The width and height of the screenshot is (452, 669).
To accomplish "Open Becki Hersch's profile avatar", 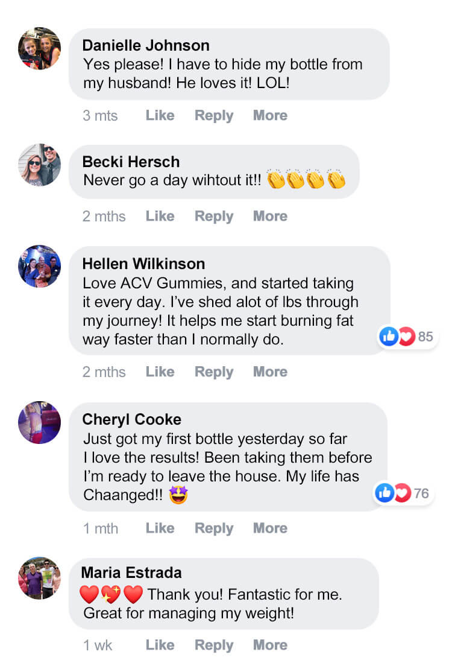I will (39, 164).
